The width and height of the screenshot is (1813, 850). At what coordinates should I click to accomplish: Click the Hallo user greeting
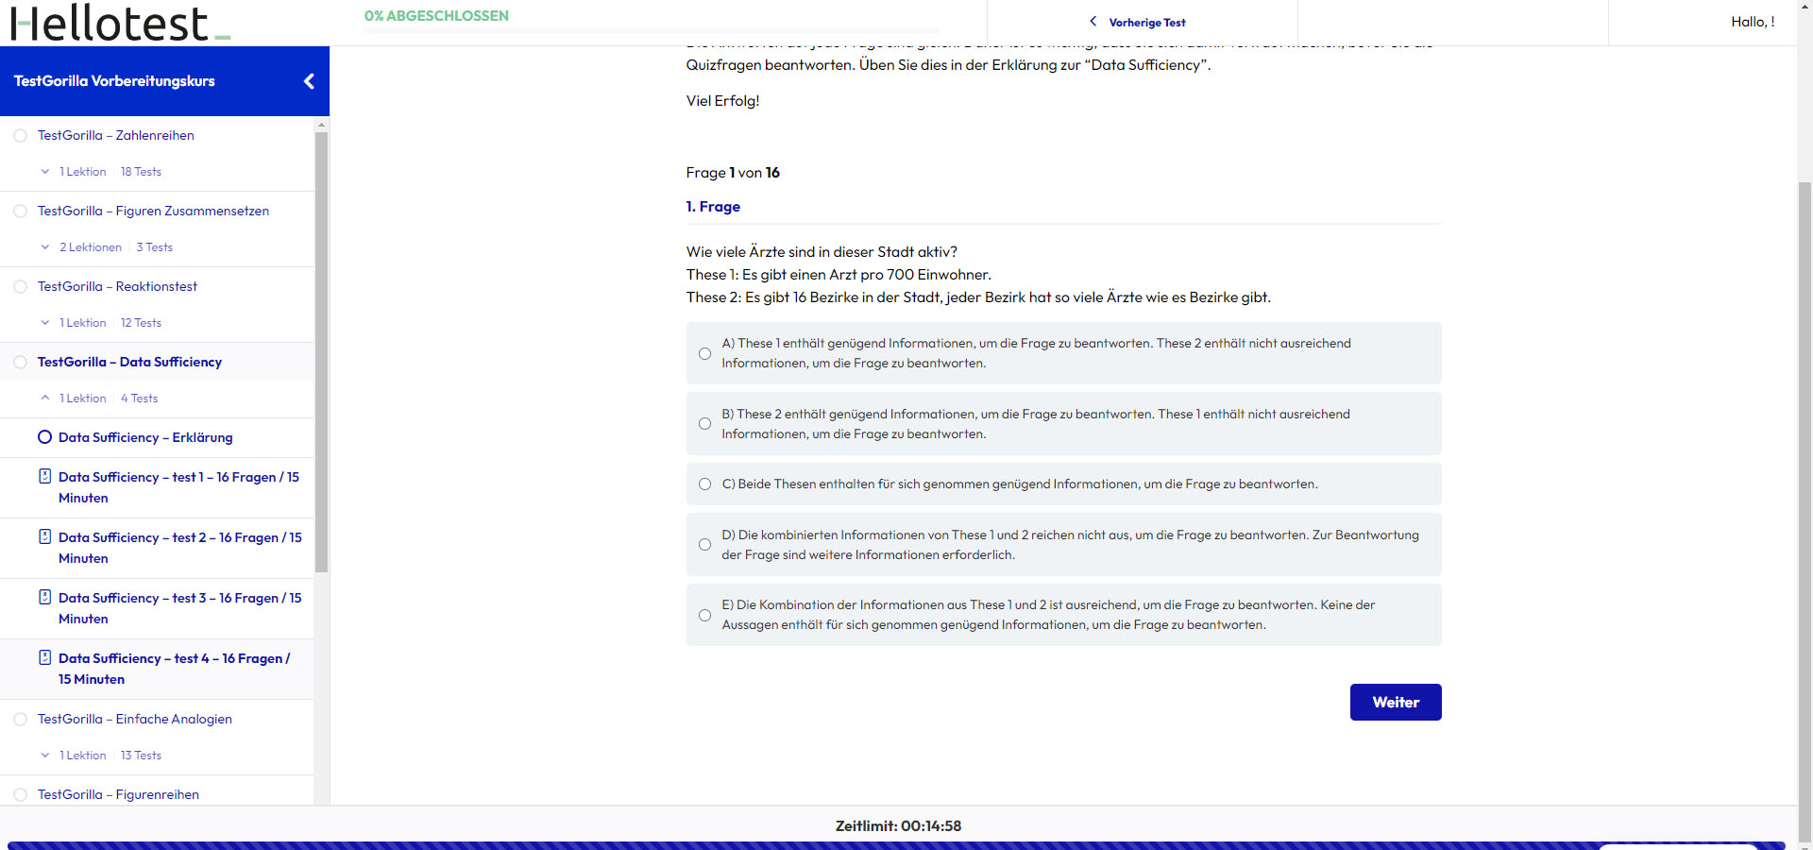pyautogui.click(x=1753, y=22)
